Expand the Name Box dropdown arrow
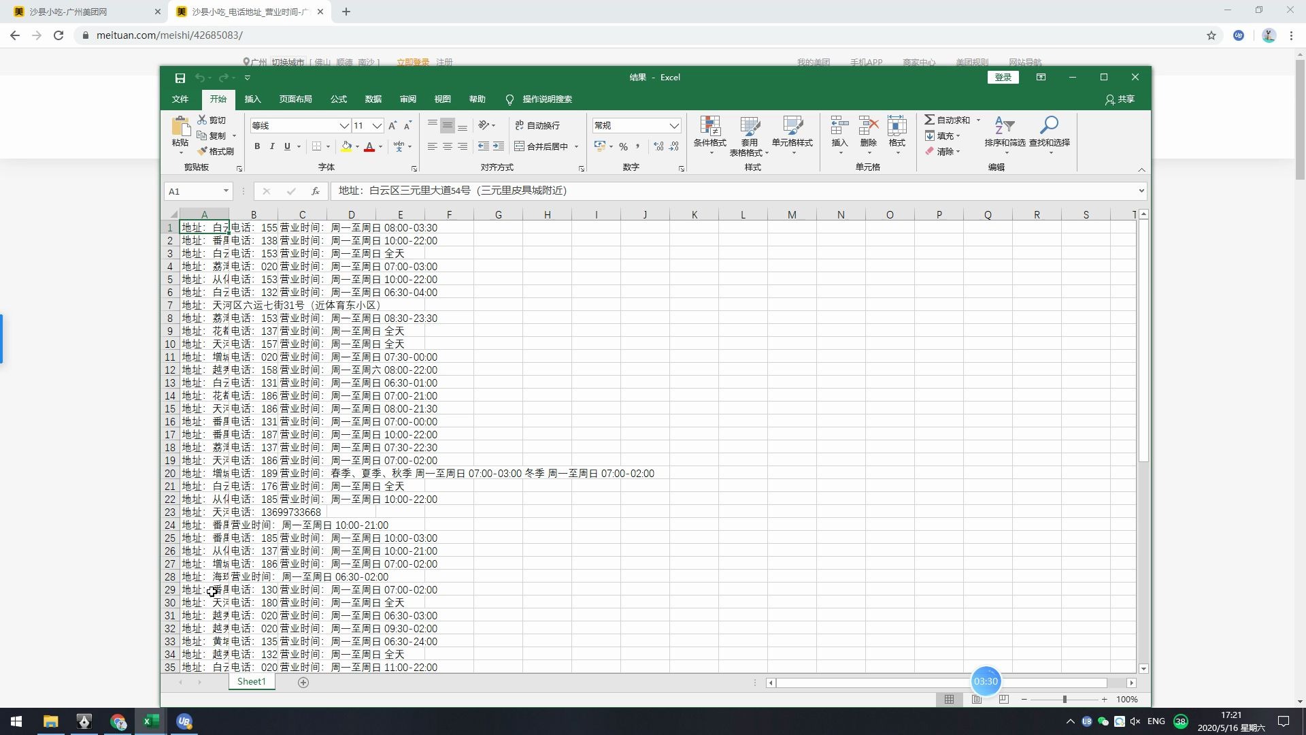This screenshot has width=1306, height=735. point(226,191)
